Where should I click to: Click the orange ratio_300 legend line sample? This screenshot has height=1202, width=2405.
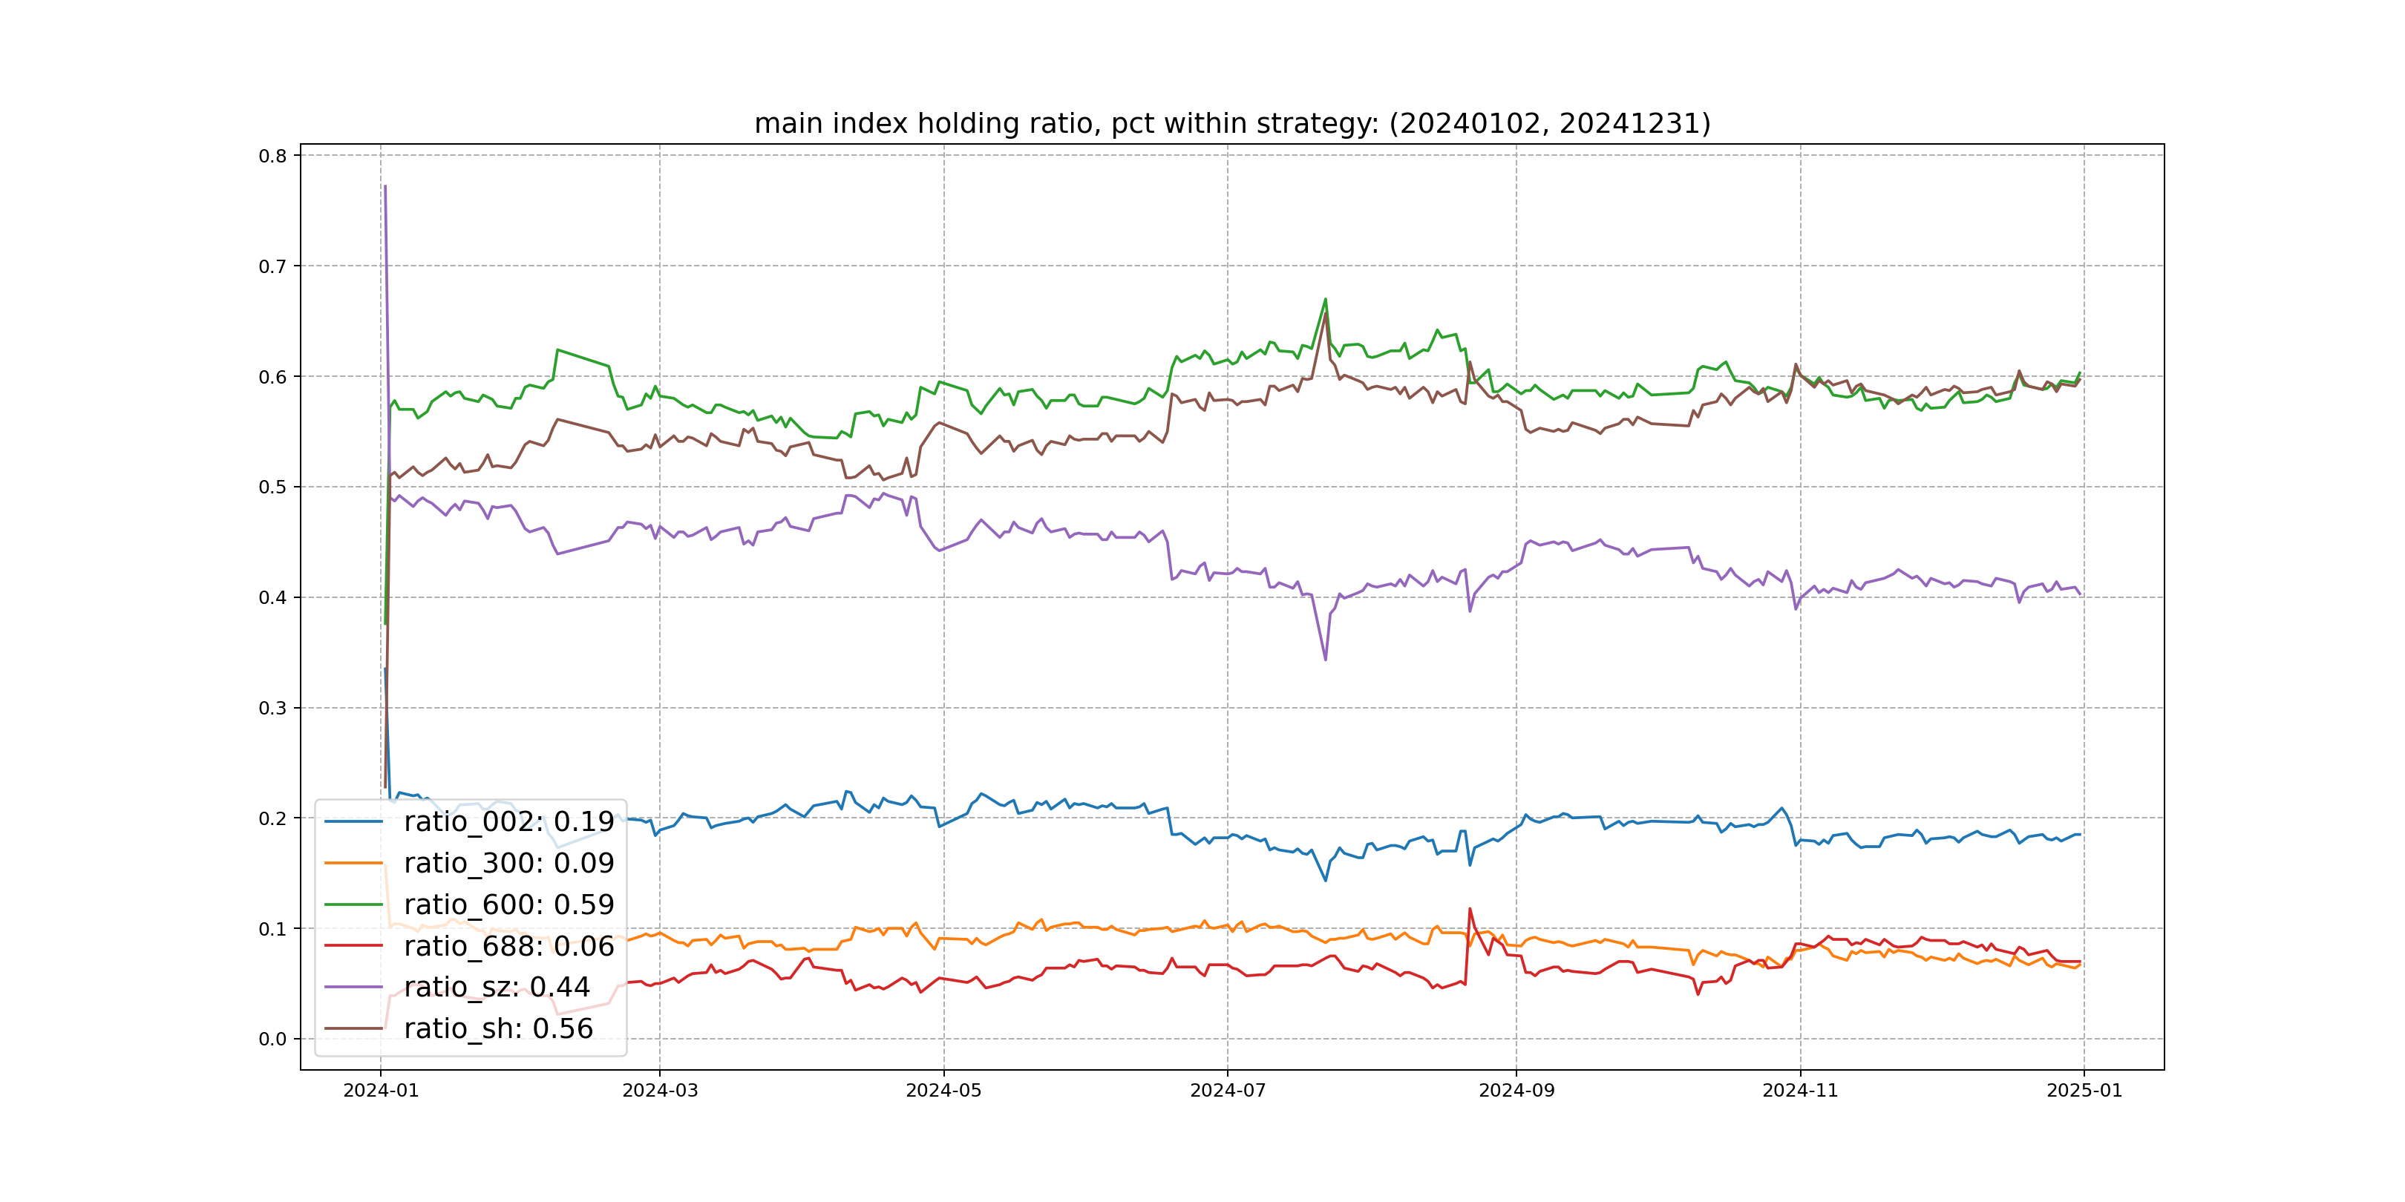[353, 863]
